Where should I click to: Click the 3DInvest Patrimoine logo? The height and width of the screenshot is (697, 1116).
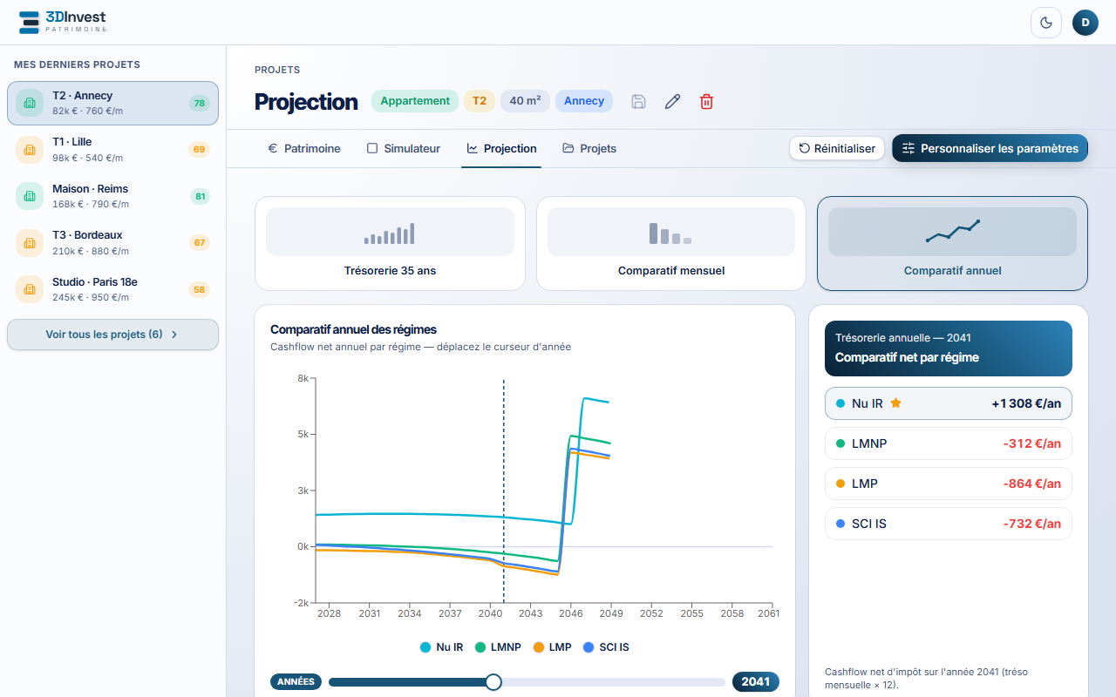click(63, 22)
